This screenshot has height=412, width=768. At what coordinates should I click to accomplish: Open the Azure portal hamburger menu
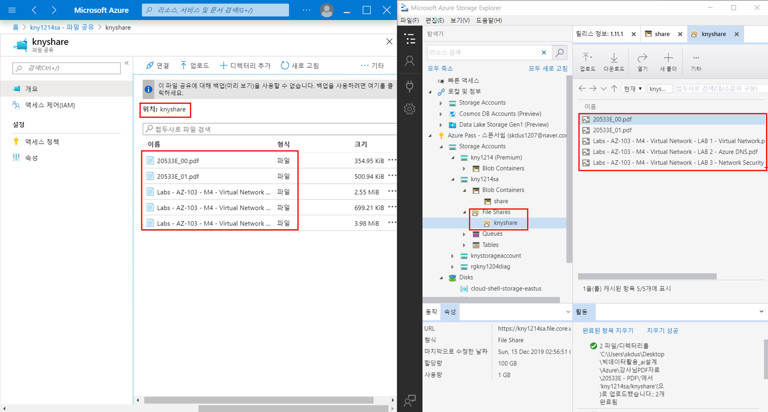coord(12,10)
